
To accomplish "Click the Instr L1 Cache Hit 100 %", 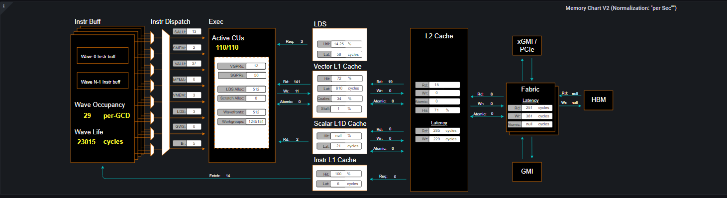I will pyautogui.click(x=347, y=174).
